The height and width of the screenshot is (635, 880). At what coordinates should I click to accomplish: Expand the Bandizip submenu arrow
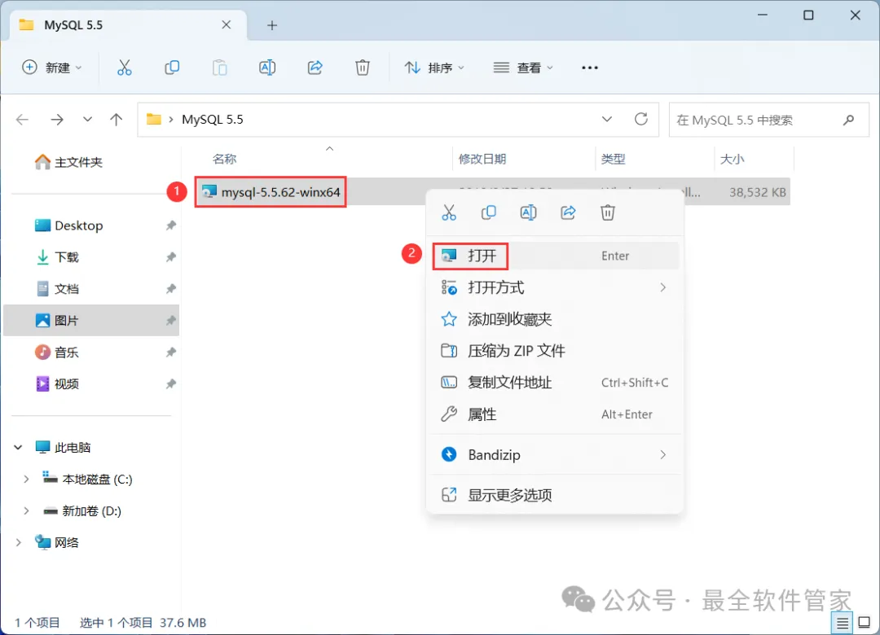coord(662,455)
